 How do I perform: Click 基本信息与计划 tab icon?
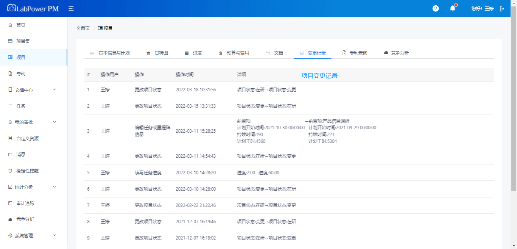click(x=92, y=53)
